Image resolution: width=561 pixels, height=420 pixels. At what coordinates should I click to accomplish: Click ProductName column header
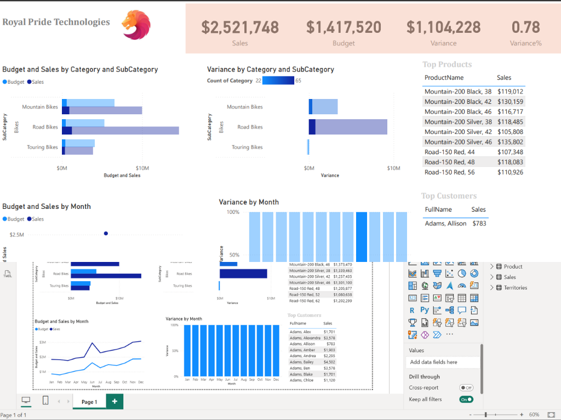(444, 78)
